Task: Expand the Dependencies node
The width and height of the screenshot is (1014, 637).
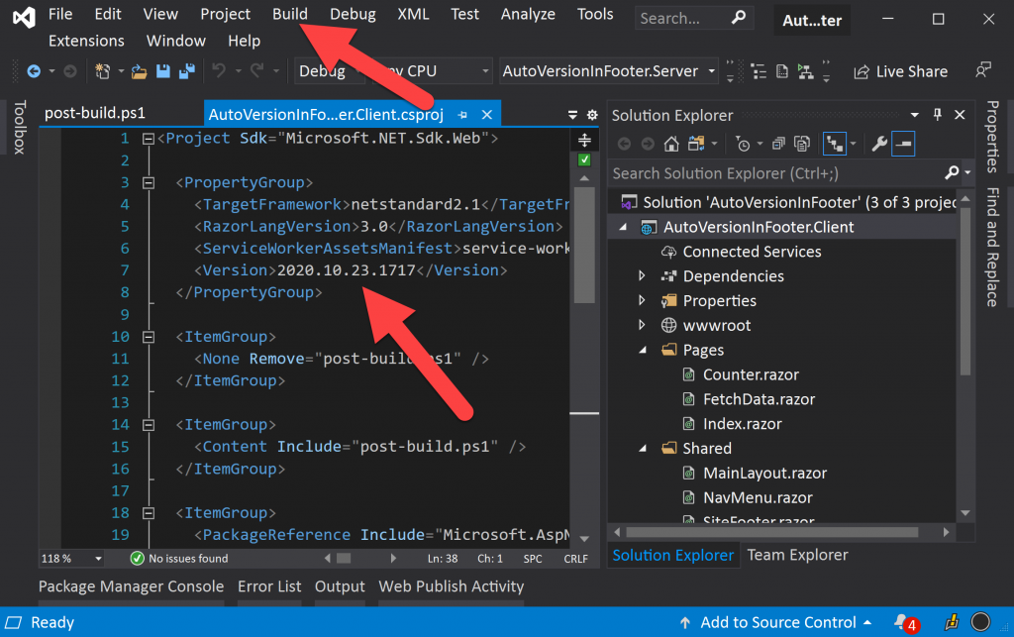Action: pos(642,276)
